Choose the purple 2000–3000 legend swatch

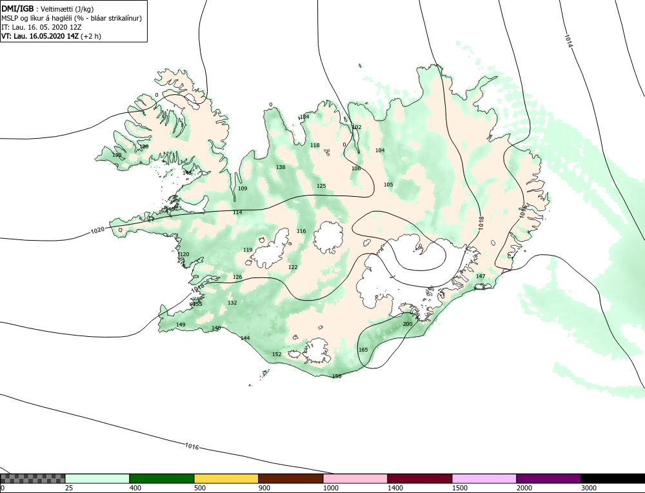(x=549, y=478)
